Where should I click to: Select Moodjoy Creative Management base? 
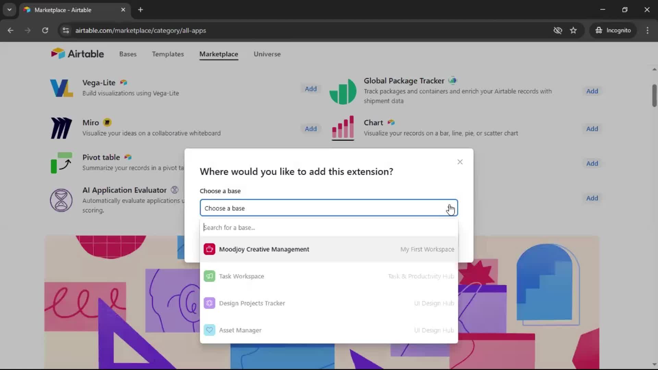[329, 249]
